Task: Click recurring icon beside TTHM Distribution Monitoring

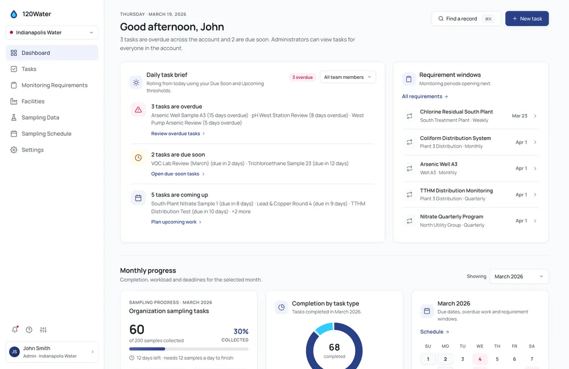Action: click(x=409, y=195)
